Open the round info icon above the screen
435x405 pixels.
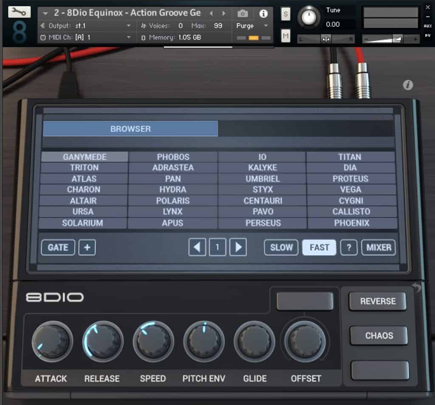(408, 85)
